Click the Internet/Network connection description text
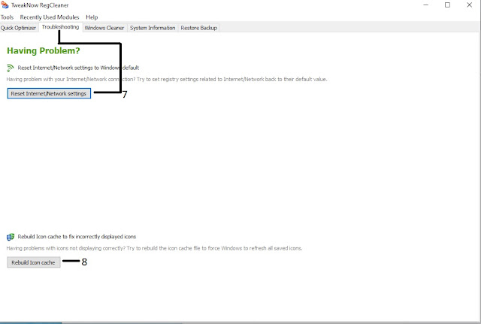 [167, 79]
